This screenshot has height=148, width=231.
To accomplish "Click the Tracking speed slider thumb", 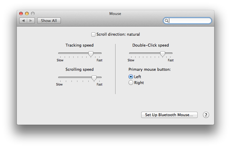I will [91, 54].
